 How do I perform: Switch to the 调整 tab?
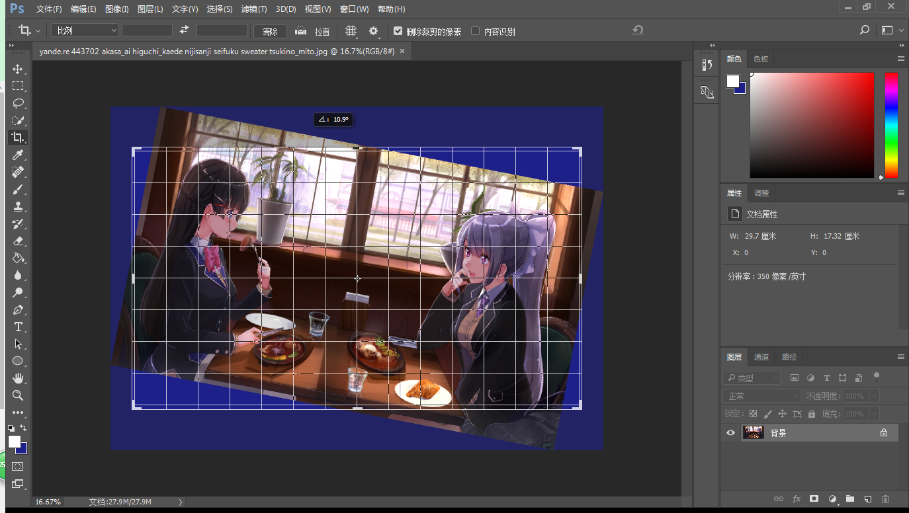(x=761, y=193)
